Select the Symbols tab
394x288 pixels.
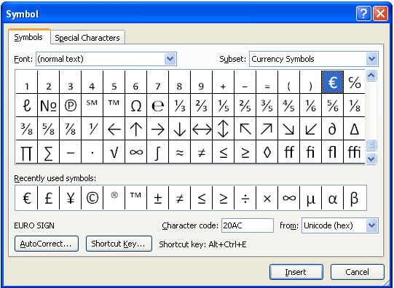pyautogui.click(x=28, y=37)
